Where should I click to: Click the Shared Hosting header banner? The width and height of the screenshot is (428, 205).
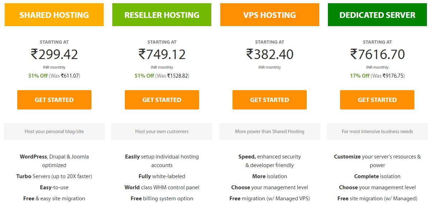click(54, 15)
